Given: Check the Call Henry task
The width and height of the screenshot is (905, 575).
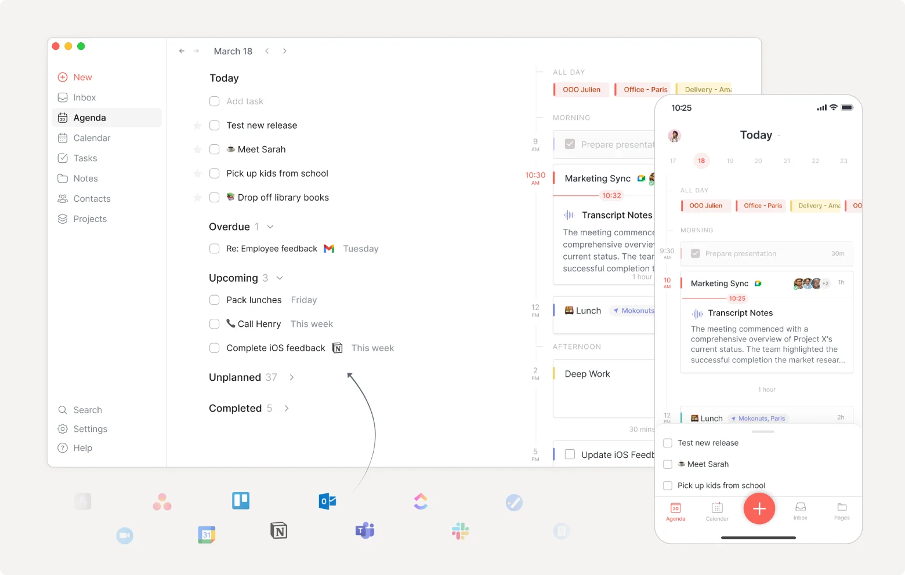Looking at the screenshot, I should [x=214, y=324].
